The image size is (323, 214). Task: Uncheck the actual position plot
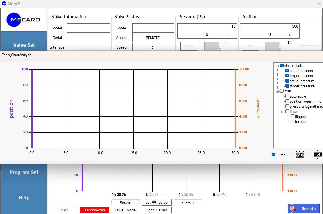[x=287, y=71]
